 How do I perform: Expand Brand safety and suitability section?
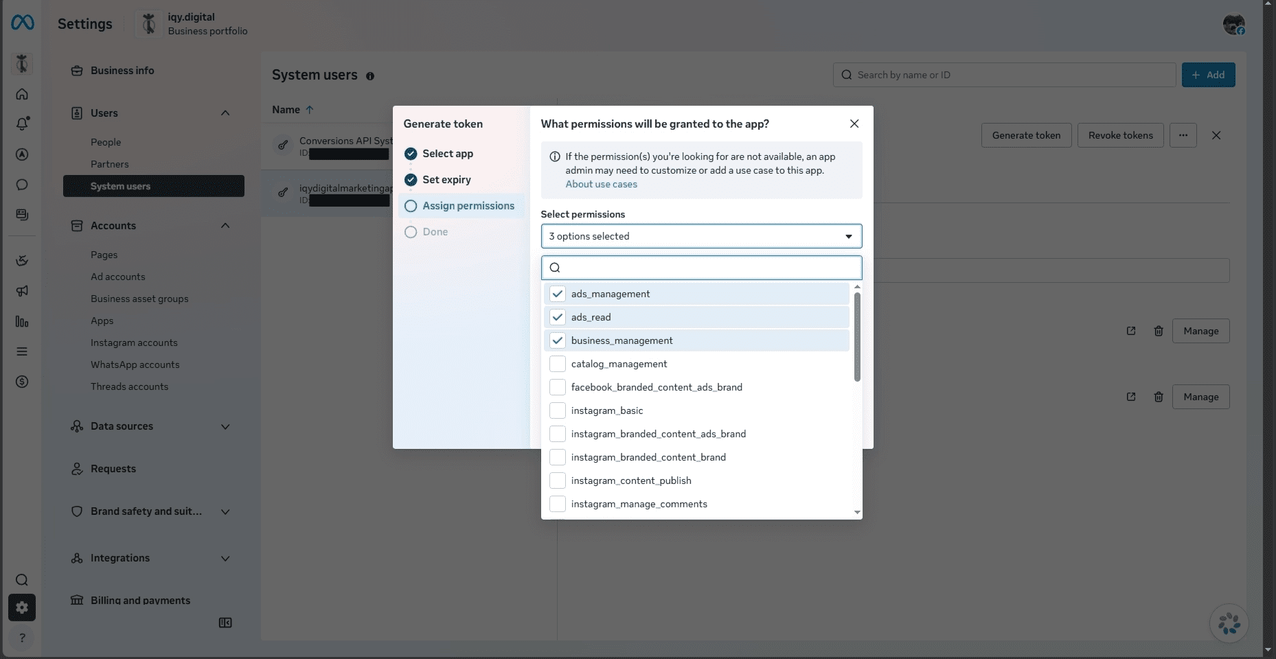[x=225, y=511]
